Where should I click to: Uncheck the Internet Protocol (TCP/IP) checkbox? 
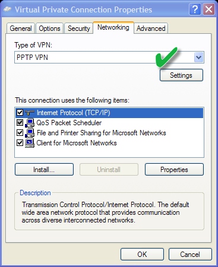[20, 113]
